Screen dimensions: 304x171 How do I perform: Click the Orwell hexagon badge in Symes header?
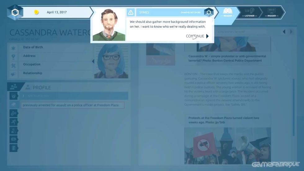click(x=208, y=12)
